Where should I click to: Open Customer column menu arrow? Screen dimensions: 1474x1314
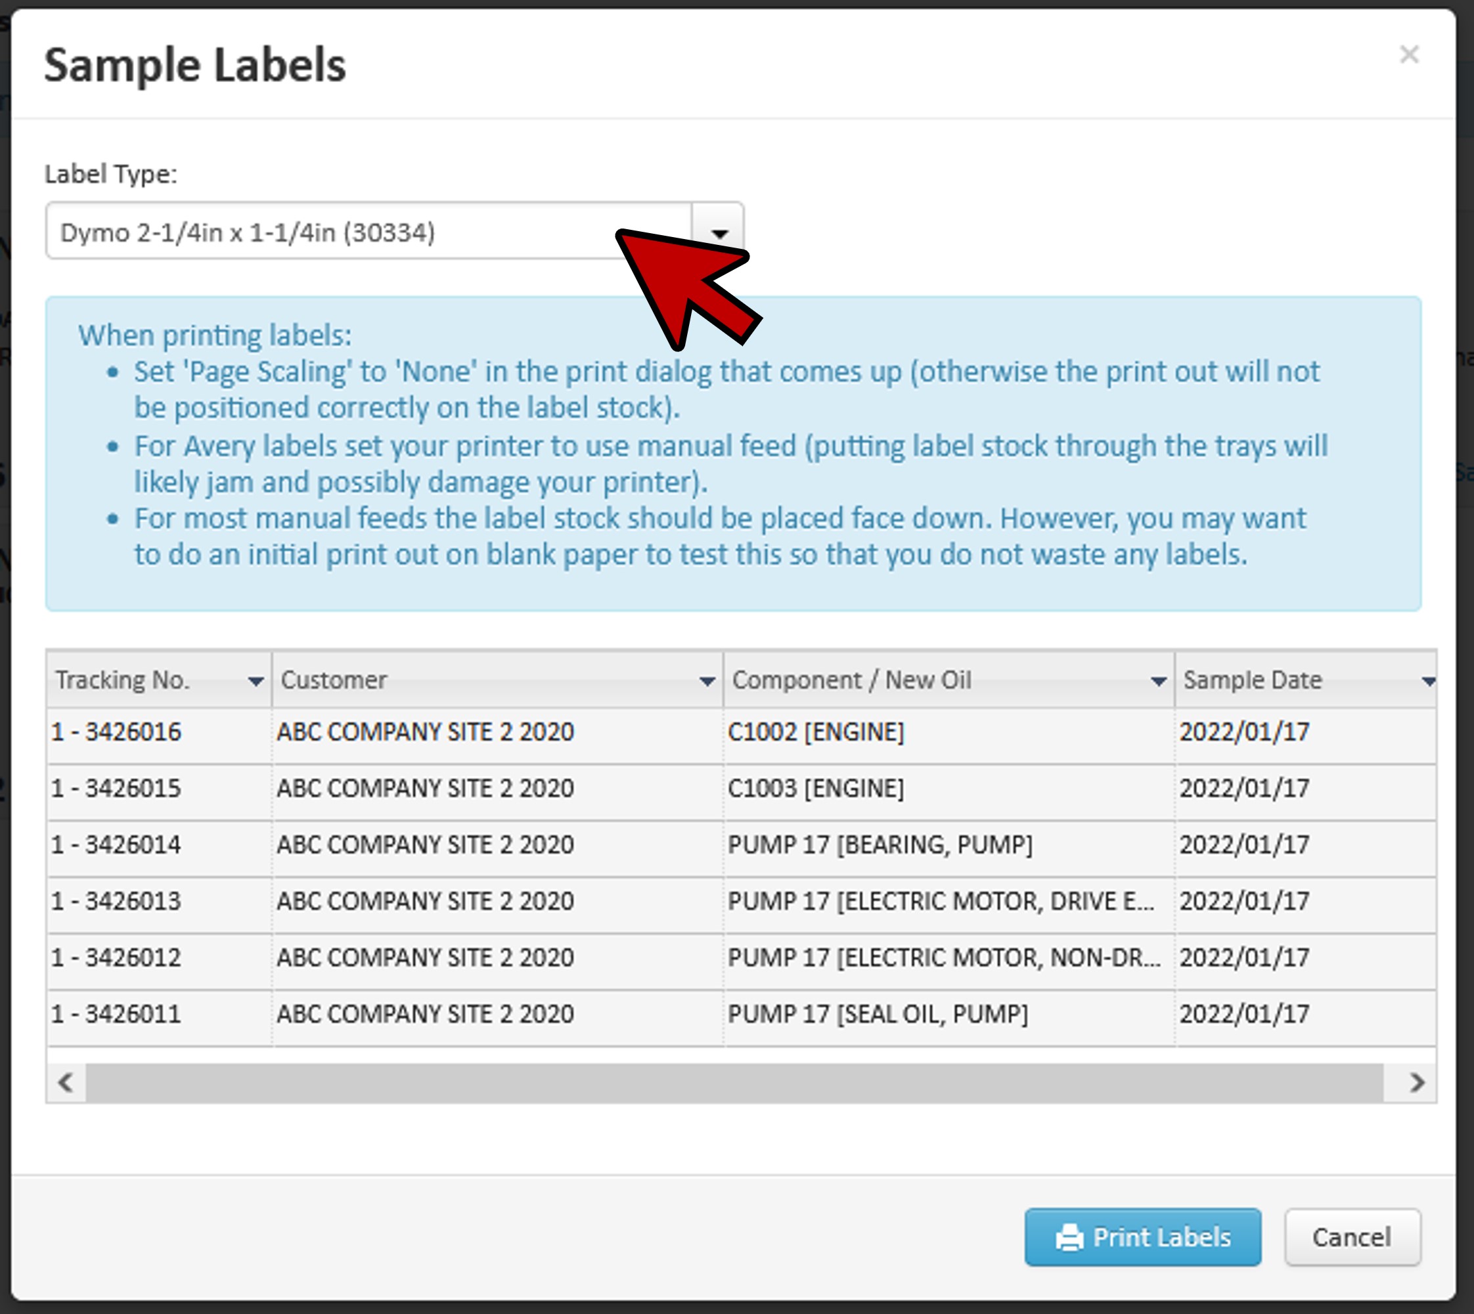click(707, 681)
